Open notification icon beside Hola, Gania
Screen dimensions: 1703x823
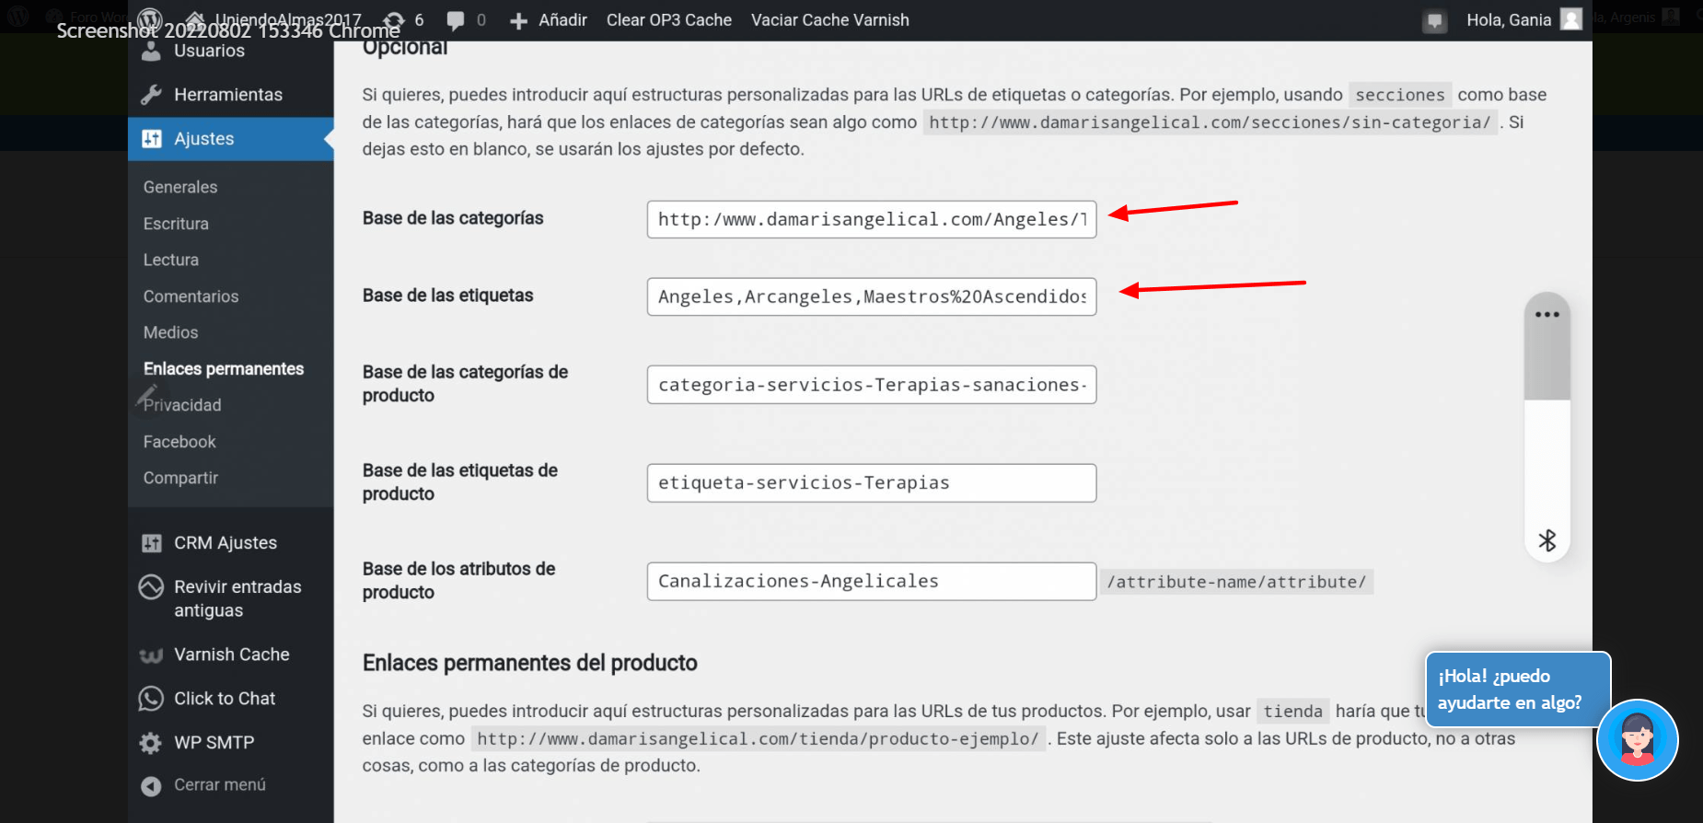[x=1434, y=20]
